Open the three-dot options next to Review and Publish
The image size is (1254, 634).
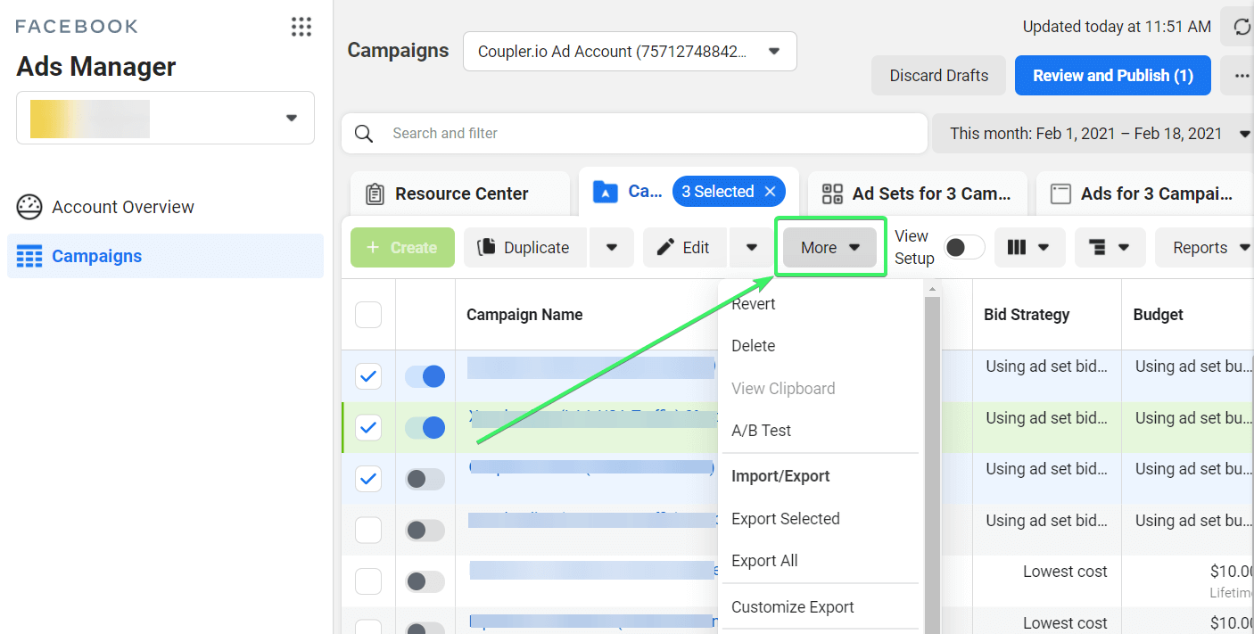[1242, 76]
